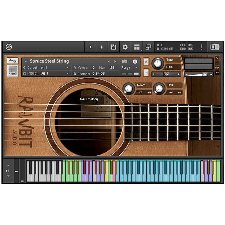Click the volume slider handle
225x225 pixels.
[205, 74]
